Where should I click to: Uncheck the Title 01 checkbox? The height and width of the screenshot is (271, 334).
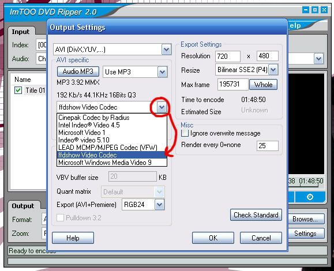[18, 91]
